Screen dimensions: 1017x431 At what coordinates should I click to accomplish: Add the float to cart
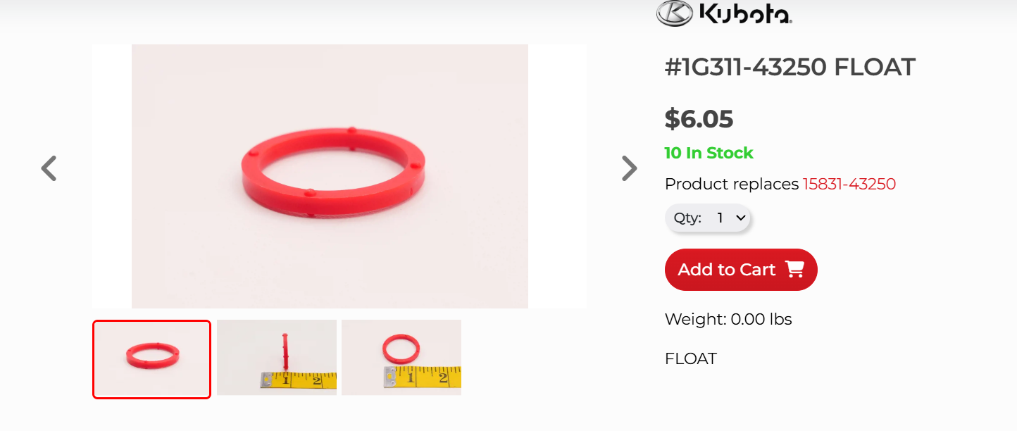coord(741,270)
